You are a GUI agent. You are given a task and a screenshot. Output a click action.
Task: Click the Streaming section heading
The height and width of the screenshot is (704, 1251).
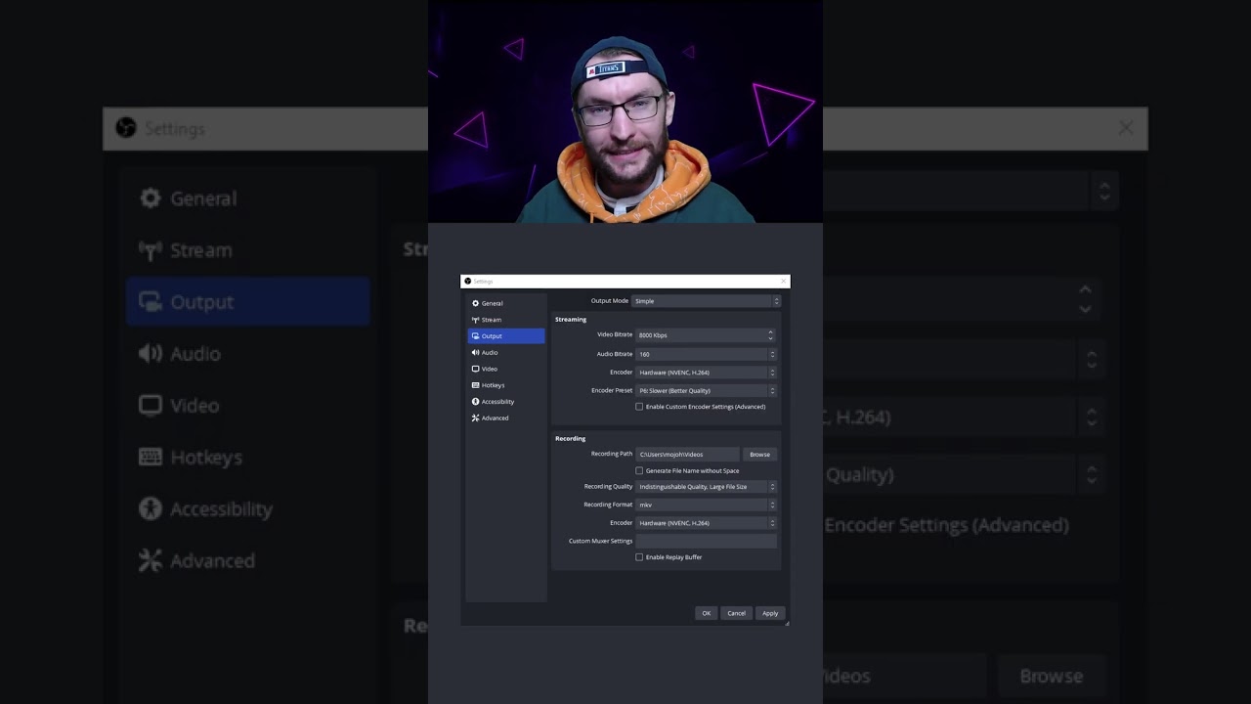coord(571,320)
